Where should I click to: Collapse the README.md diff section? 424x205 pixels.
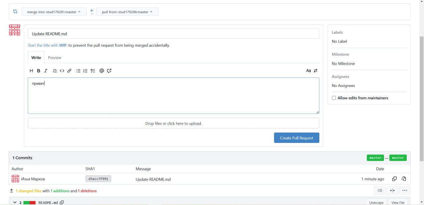click(15, 202)
